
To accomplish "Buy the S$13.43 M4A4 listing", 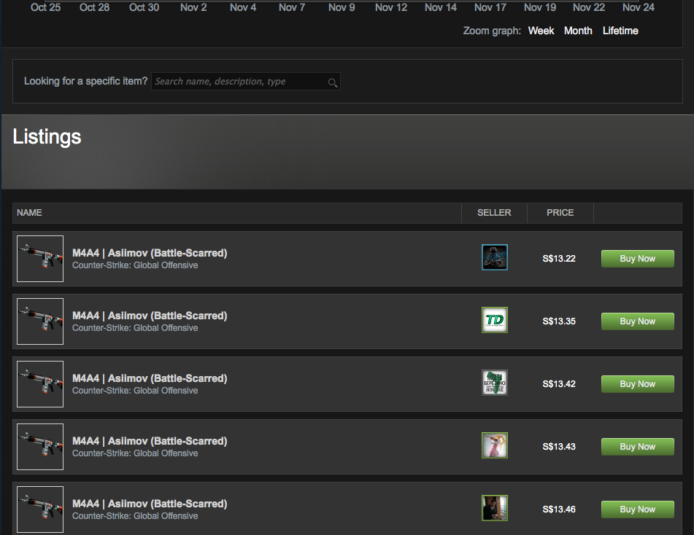I will coord(637,447).
